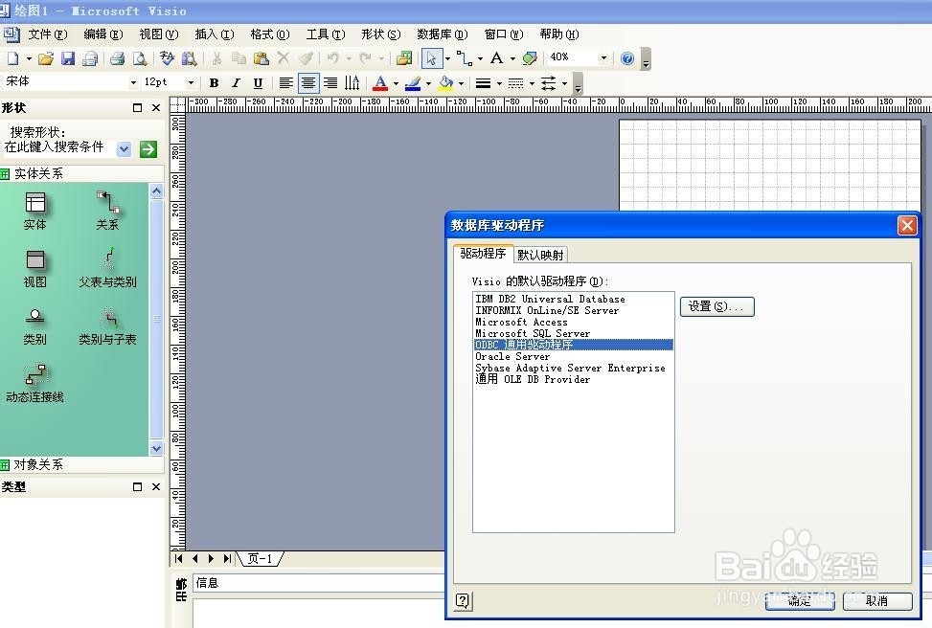932x628 pixels.
Task: Select the Pointer tool
Action: pyautogui.click(x=432, y=58)
